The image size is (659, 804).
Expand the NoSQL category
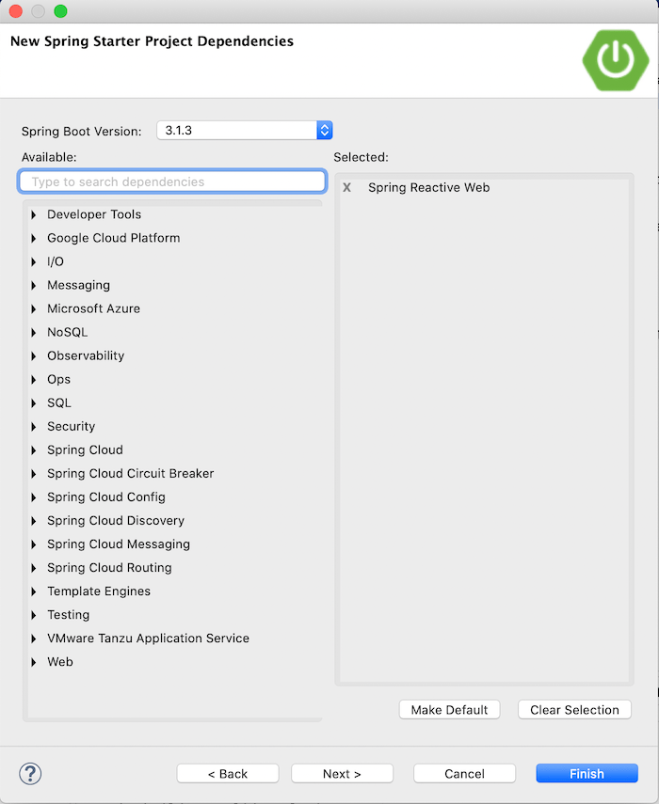pyautogui.click(x=36, y=332)
